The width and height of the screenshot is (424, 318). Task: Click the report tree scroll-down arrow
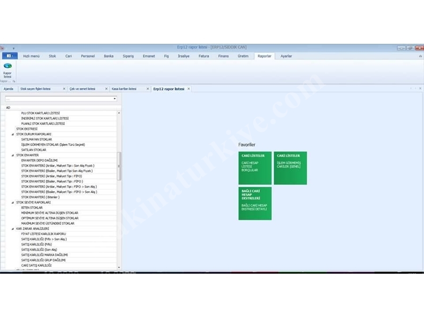(x=119, y=268)
